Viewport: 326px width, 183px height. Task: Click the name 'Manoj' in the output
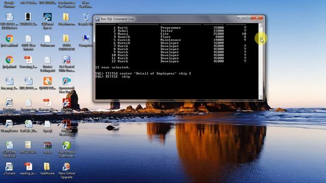[x=123, y=34]
